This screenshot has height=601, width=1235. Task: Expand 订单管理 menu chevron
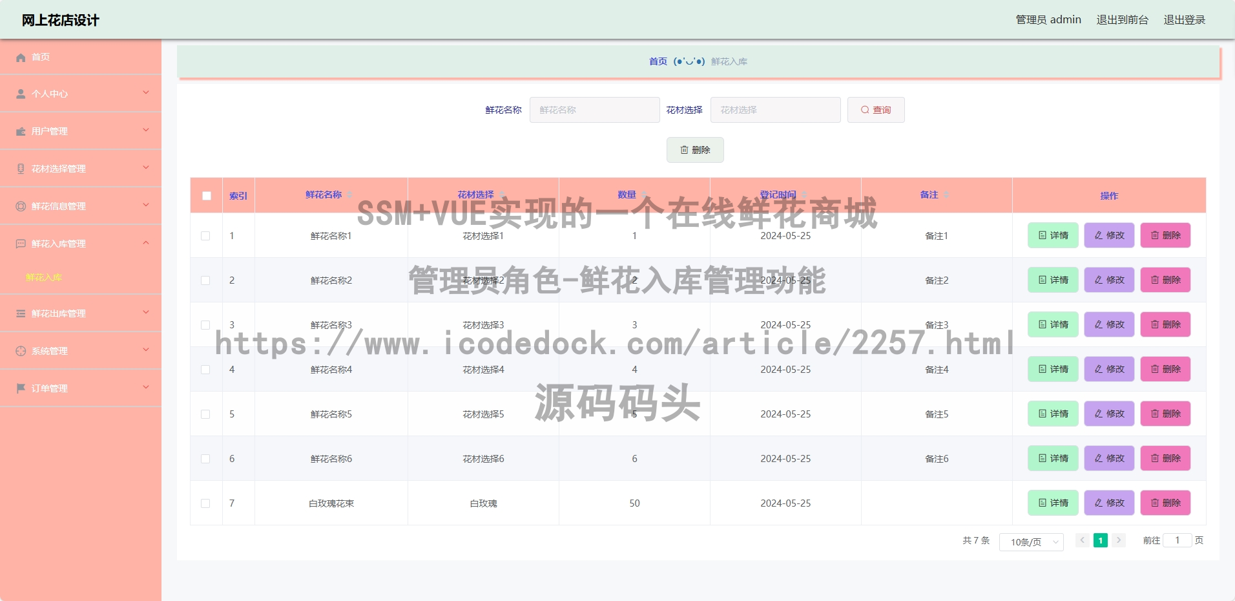point(146,388)
